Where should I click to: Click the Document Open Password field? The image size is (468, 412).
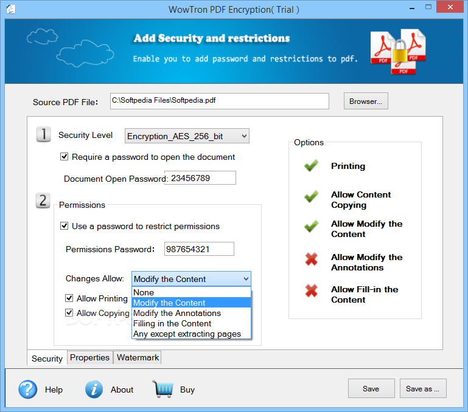(x=200, y=177)
